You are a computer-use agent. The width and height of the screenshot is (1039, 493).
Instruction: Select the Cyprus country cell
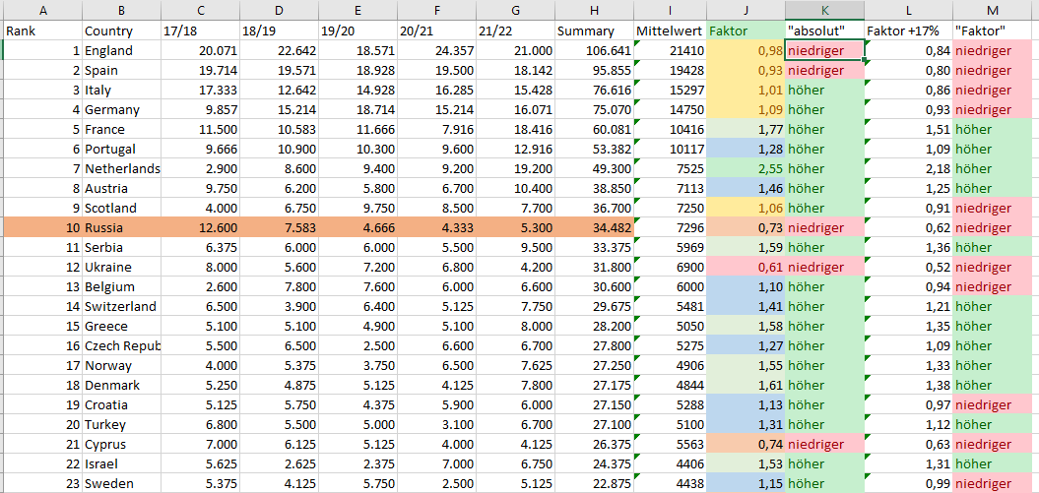(x=122, y=444)
